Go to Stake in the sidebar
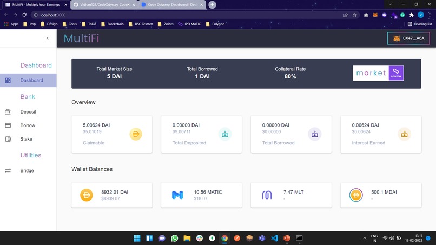Image resolution: width=436 pixels, height=245 pixels. coord(28,139)
